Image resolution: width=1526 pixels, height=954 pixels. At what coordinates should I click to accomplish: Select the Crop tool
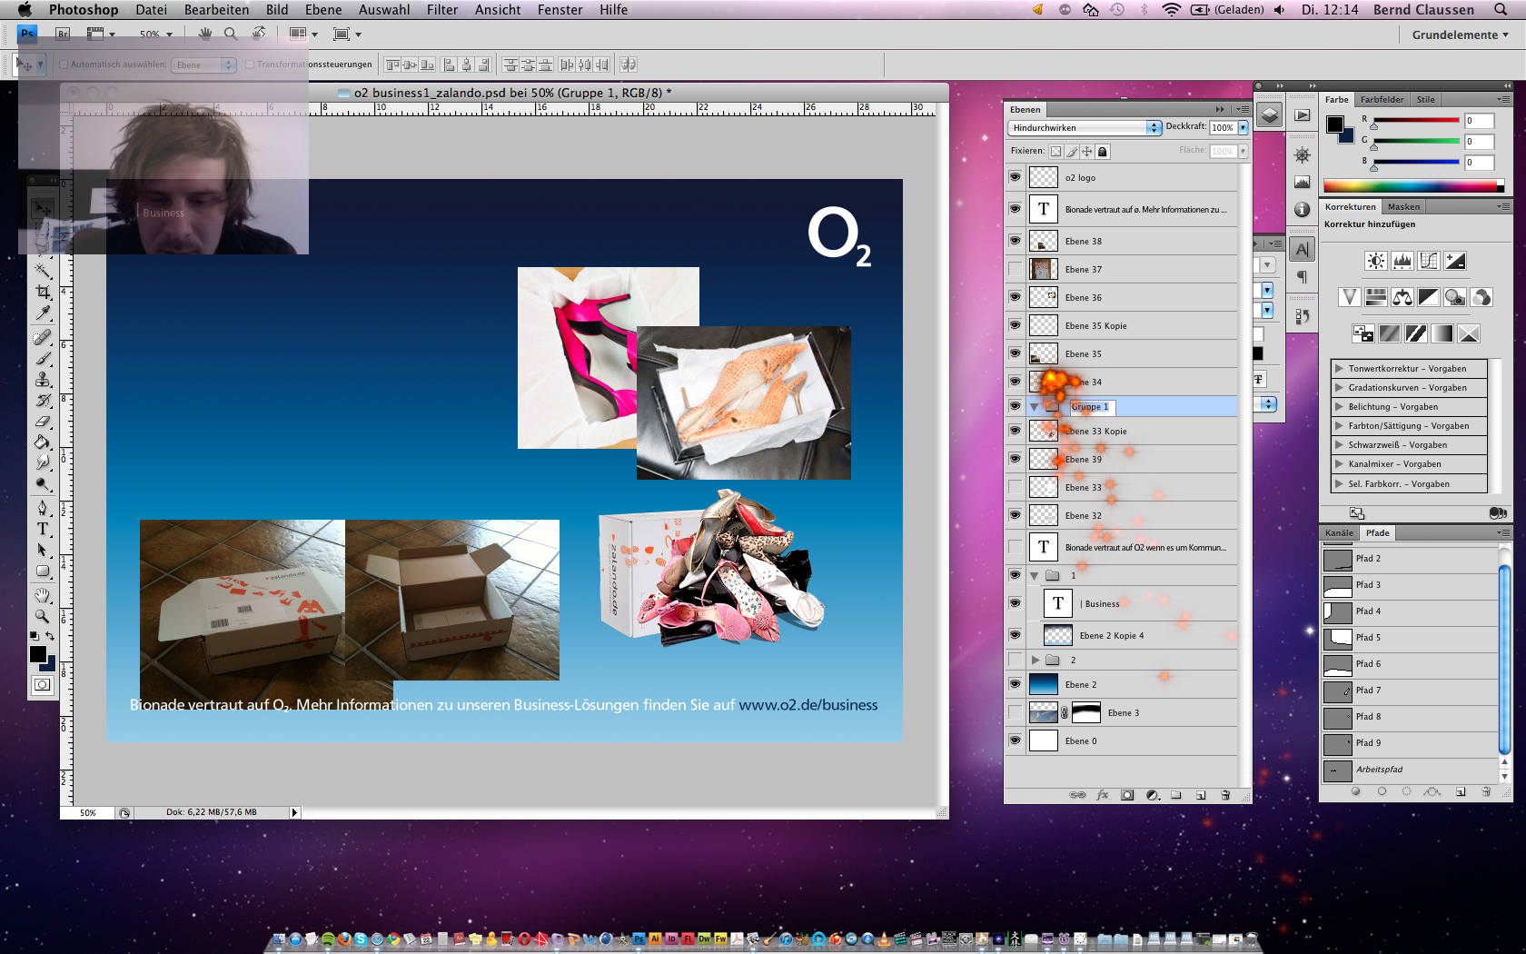pos(43,292)
